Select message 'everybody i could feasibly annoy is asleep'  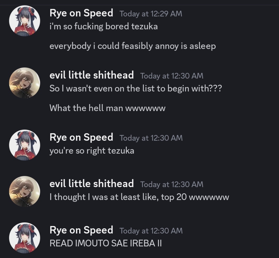point(132,46)
